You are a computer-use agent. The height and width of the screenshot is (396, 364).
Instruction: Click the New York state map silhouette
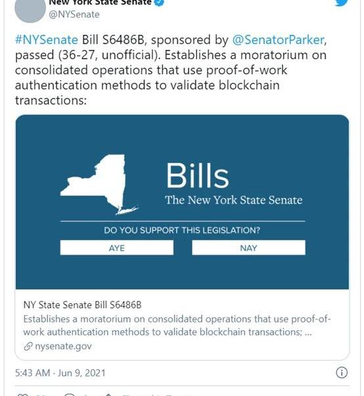coord(99,185)
